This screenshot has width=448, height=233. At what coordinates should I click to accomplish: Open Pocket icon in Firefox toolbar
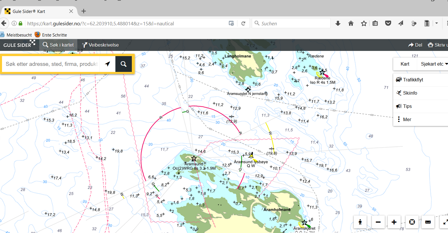[x=388, y=23]
